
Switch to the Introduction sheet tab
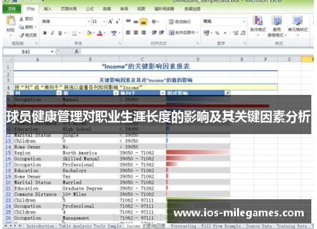point(40,226)
